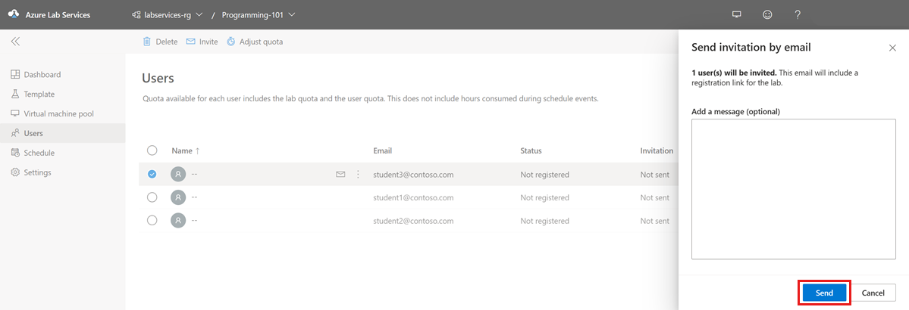Click the envelope icon on student3 row
The height and width of the screenshot is (310, 909).
[x=340, y=175]
